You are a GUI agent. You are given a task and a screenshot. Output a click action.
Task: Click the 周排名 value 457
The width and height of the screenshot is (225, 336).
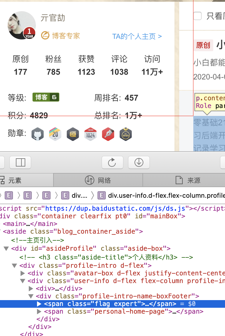click(131, 98)
